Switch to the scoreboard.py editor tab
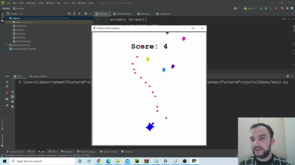 tap(123, 14)
